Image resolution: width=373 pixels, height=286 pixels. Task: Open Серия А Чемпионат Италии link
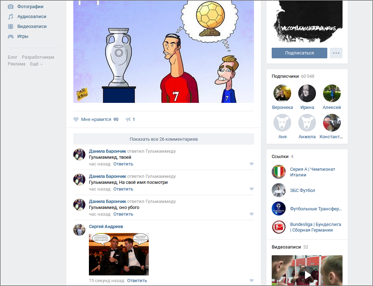[312, 172]
